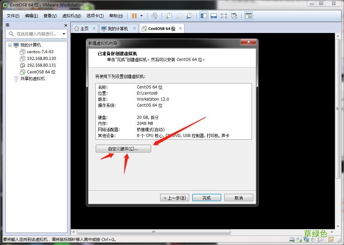Click the 20 GB, 拆分 disk value
Screen dimensions: 344x245
[x=148, y=117]
